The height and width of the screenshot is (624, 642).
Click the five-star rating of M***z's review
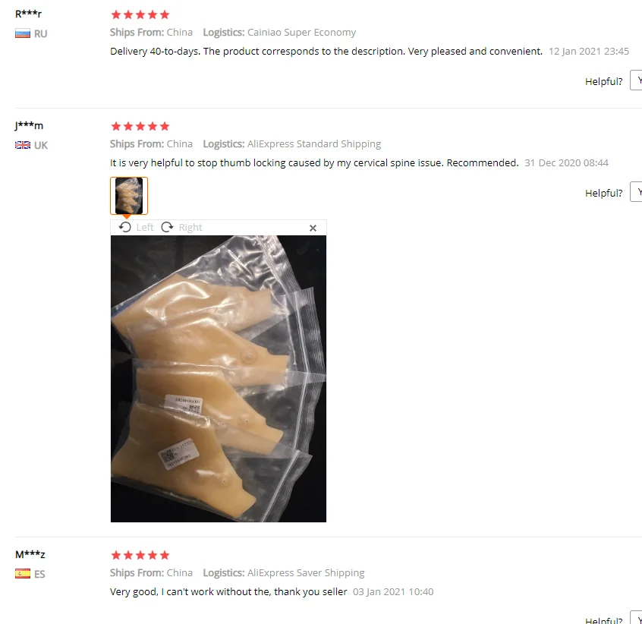140,555
